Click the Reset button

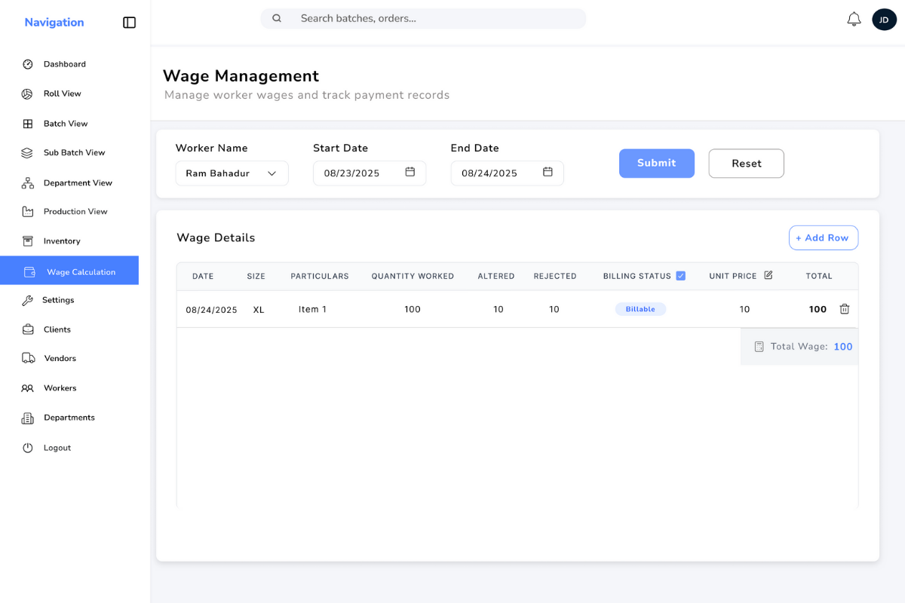[x=746, y=164]
